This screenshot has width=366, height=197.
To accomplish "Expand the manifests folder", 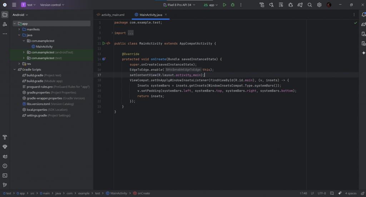I will pos(19,29).
